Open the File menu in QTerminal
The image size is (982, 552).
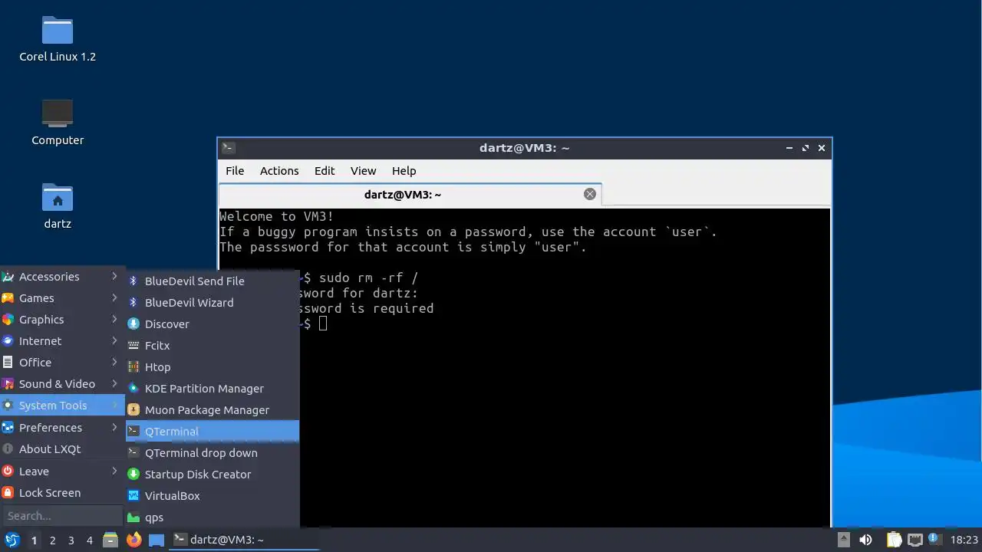click(235, 171)
